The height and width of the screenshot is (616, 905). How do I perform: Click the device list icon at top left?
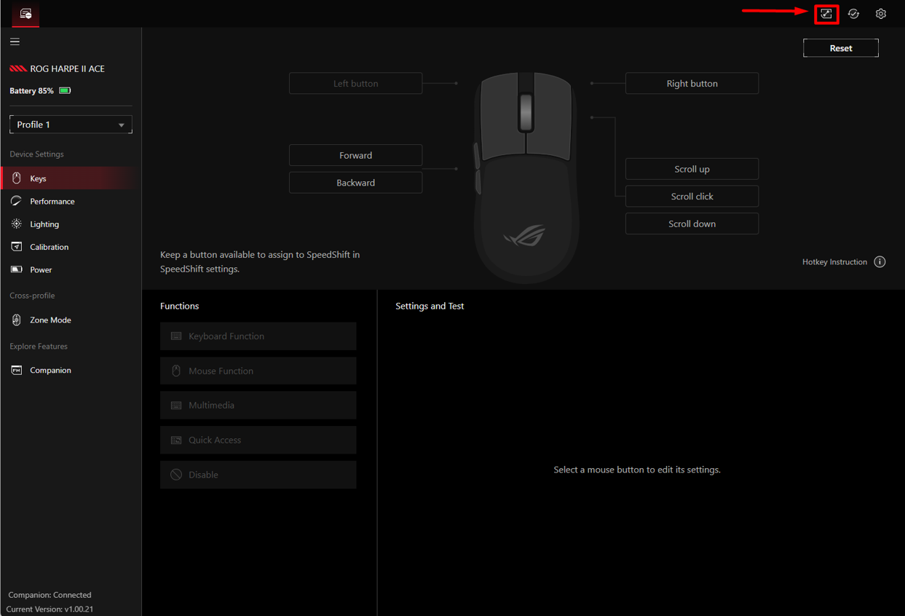[x=25, y=14]
